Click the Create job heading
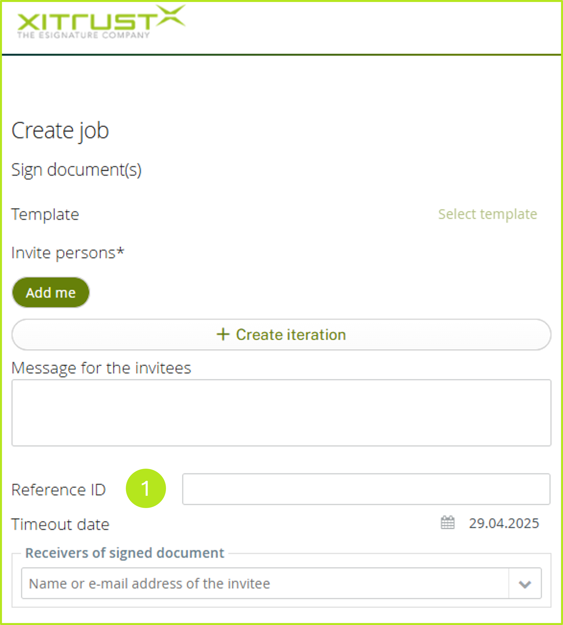 [x=60, y=130]
